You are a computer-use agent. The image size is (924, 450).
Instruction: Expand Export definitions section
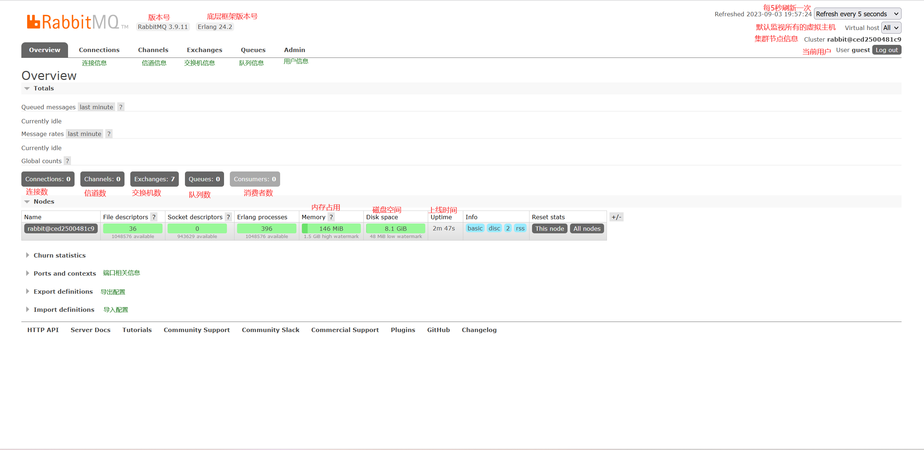59,292
